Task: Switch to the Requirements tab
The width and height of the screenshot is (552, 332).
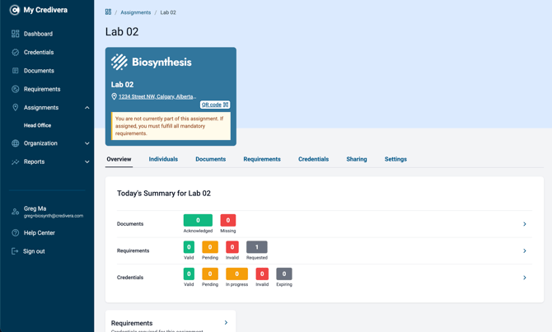Action: pyautogui.click(x=262, y=159)
